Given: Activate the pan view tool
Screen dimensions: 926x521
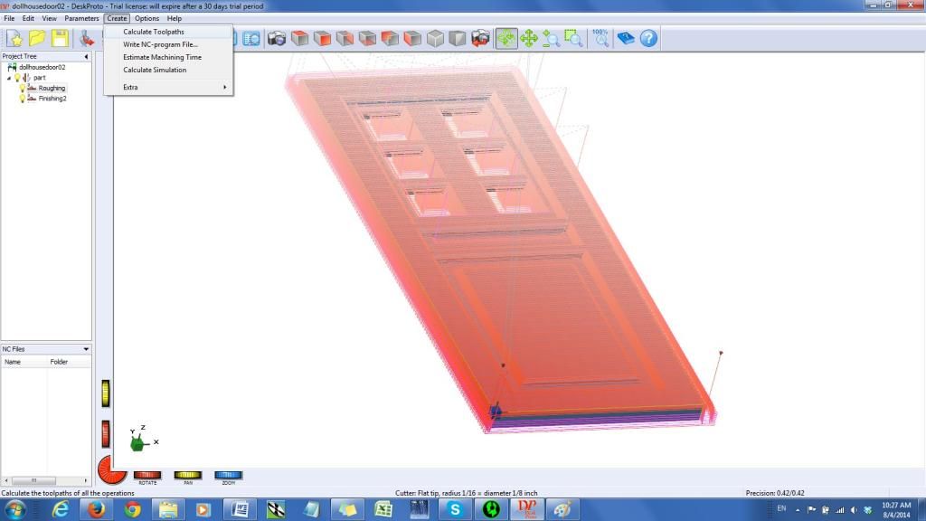Looking at the screenshot, I should pos(531,38).
